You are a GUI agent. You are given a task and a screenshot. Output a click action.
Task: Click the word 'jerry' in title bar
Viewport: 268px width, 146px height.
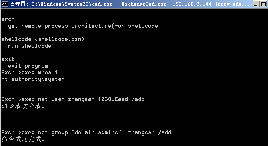click(x=222, y=4)
